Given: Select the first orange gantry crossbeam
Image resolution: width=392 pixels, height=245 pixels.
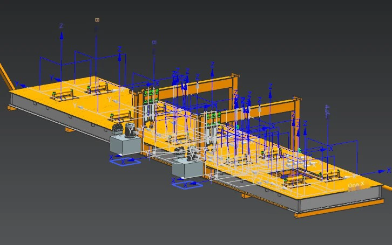Looking at the screenshot, I should (x=196, y=88).
